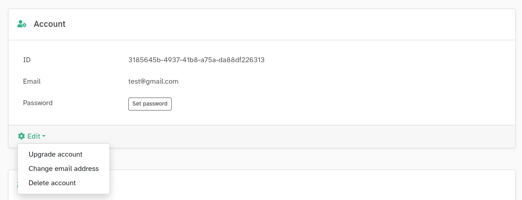Image resolution: width=522 pixels, height=200 pixels.
Task: Select Delete account from Edit menu
Action: click(52, 183)
